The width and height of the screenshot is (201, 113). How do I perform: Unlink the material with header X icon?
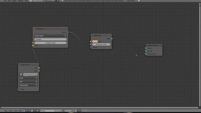61,111
